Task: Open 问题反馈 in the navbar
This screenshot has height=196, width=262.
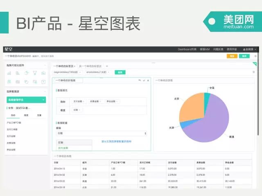Action: (218, 49)
